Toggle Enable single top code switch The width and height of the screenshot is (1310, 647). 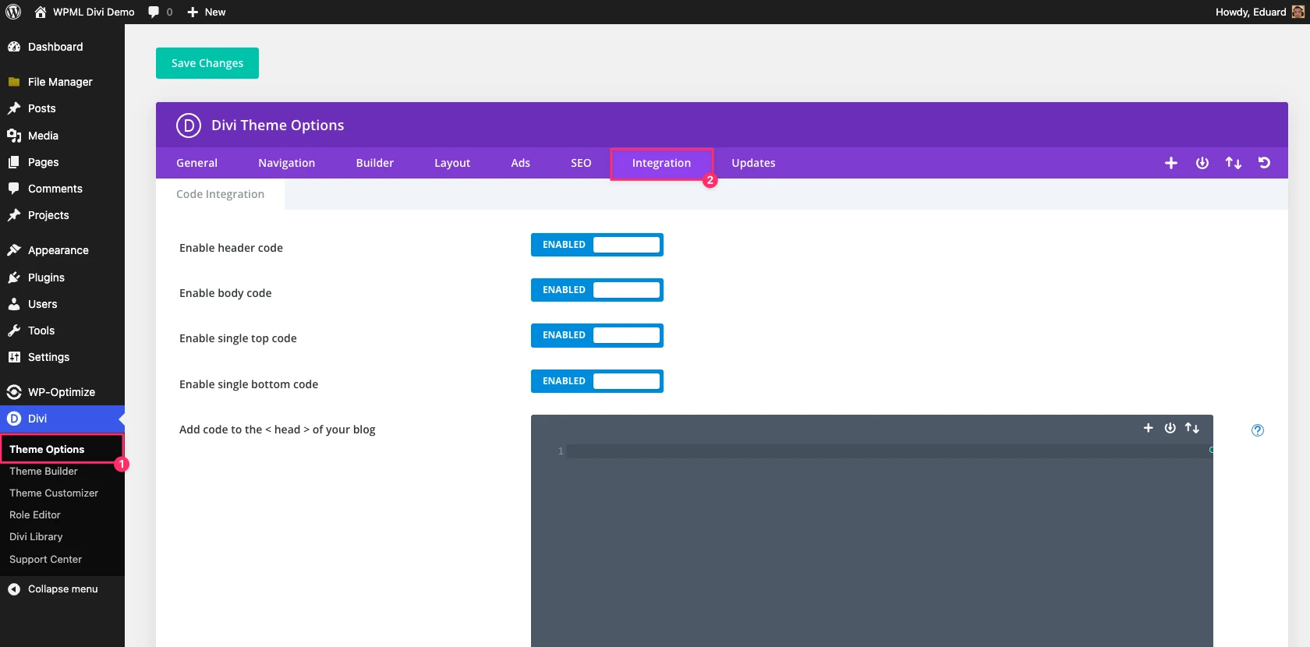click(597, 335)
